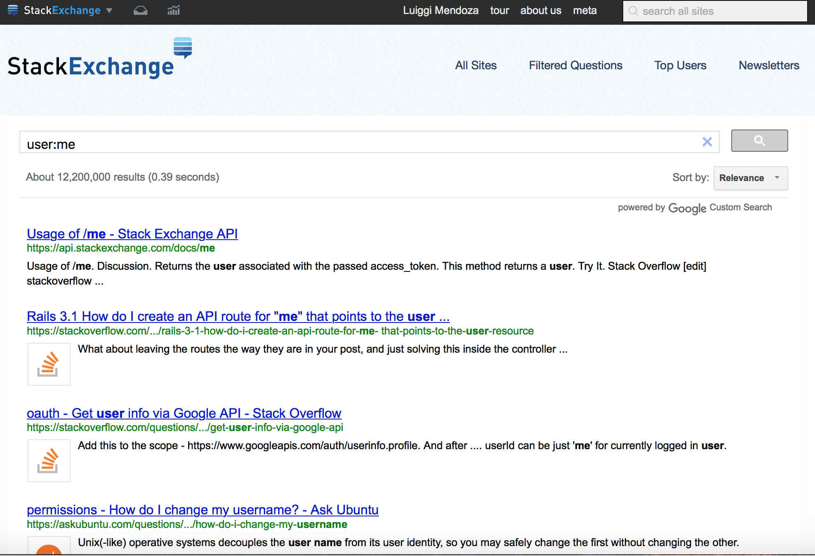Click Stack Overflow thumbnail of oauth result
The width and height of the screenshot is (815, 556).
tap(49, 461)
